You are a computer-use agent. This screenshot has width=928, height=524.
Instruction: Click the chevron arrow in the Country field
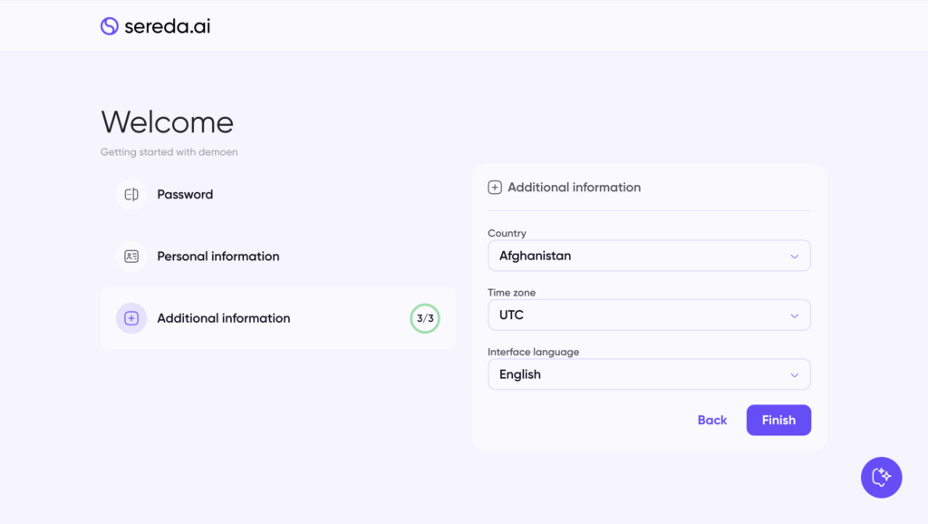pos(794,257)
